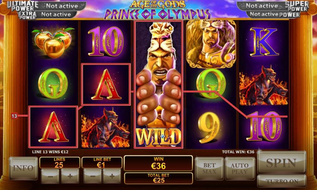Image resolution: width=317 pixels, height=190 pixels.
Task: Click the Spin button
Action: pyautogui.click(x=281, y=162)
